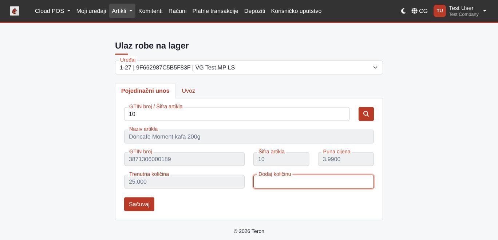This screenshot has height=240, width=498.
Task: Open Komitenti page
Action: click(150, 11)
